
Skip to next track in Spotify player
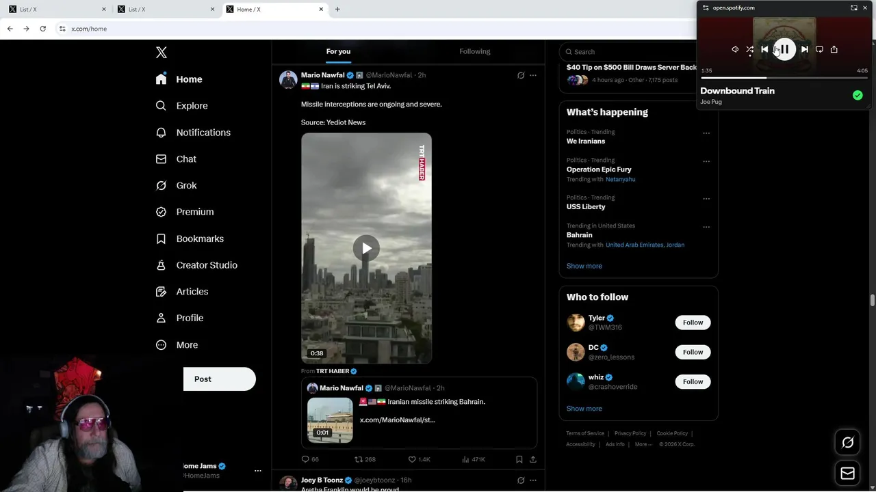click(805, 49)
